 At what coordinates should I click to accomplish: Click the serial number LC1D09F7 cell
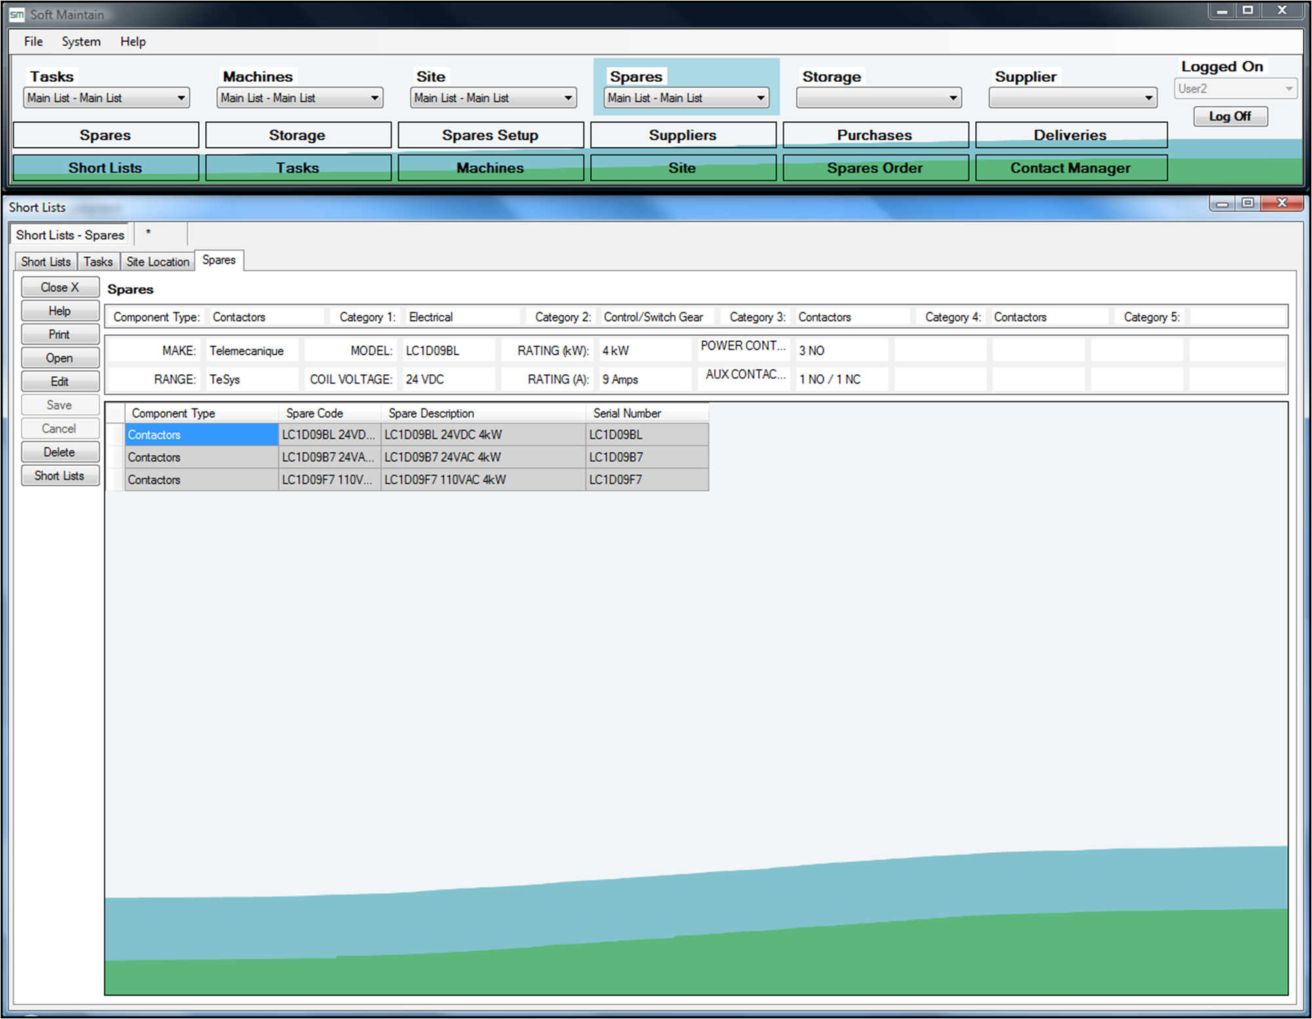647,480
